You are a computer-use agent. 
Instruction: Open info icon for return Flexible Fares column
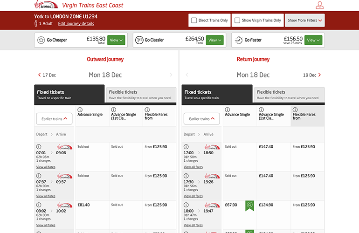click(x=295, y=110)
